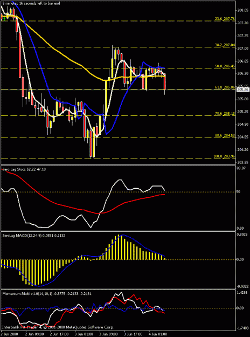Viewport: 250px width, 337px height.
Task: Click -0.9322 on the MACD scale
Action: [x=242, y=286]
